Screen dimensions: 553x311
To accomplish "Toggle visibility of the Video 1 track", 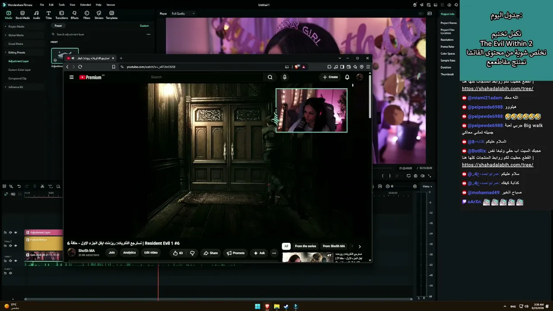I will 16,261.
